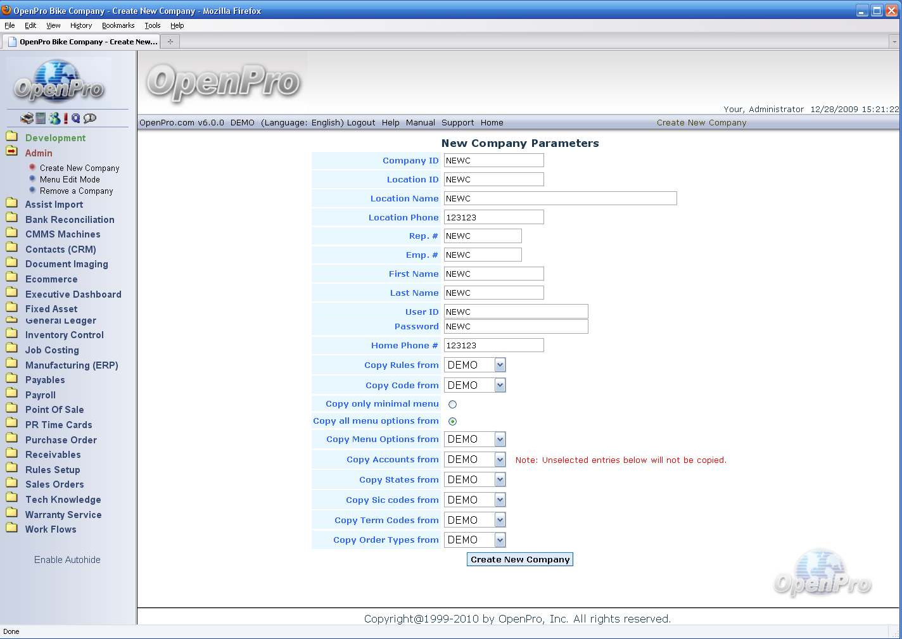Viewport: 902px width, 639px height.
Task: Click the Logout link in header bar
Action: pyautogui.click(x=361, y=123)
